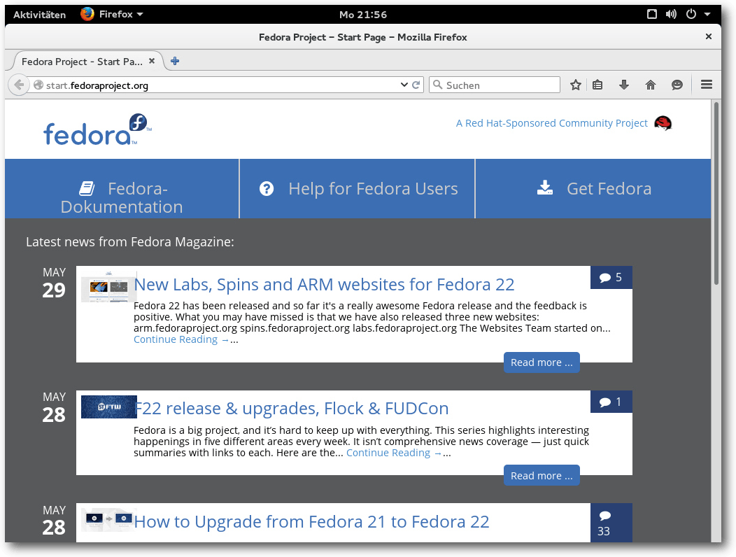The height and width of the screenshot is (557, 736).
Task: Focus the address bar showing start.fedoraproject.org
Action: click(213, 85)
